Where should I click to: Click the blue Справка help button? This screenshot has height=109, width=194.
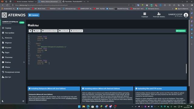34,15
